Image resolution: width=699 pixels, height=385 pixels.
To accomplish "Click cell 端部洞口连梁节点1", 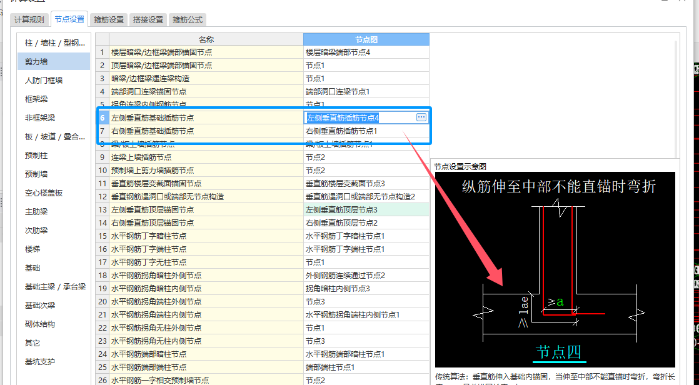I will click(366, 91).
